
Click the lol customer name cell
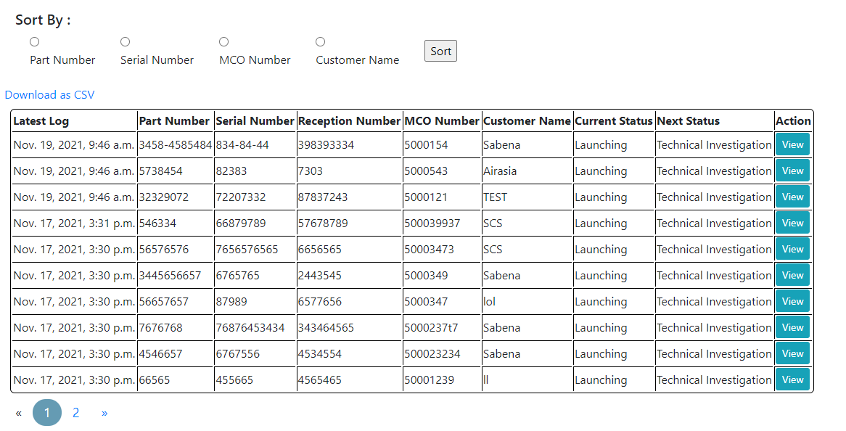coord(527,302)
